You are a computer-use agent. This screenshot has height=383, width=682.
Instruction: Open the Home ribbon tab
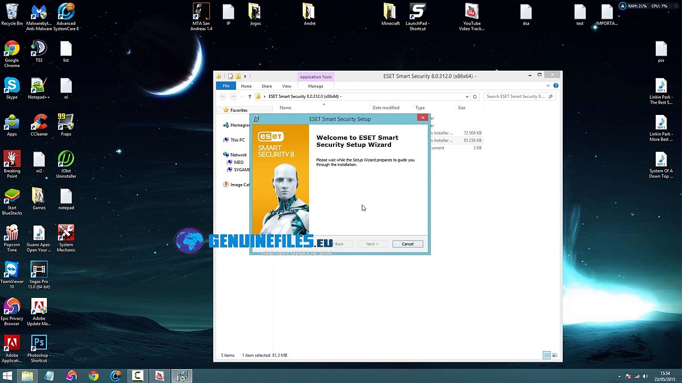click(246, 86)
